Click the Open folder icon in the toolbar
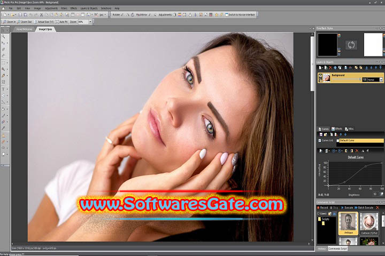The width and height of the screenshot is (385, 256). (12, 15)
